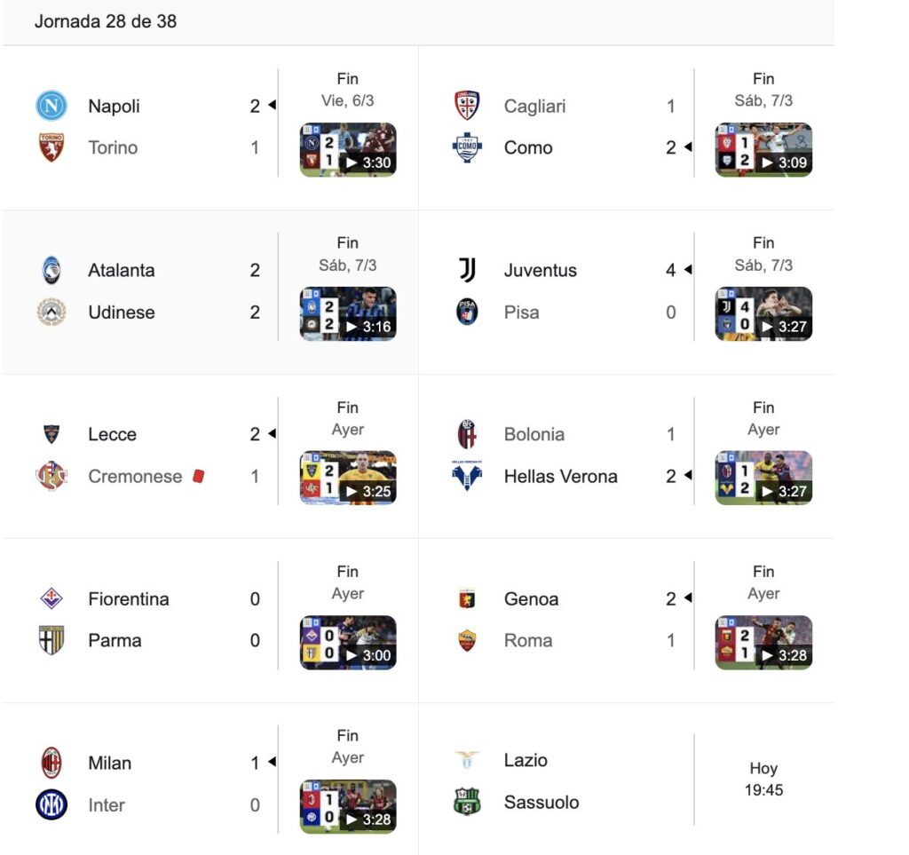
Task: Click the Napoli club crest
Action: (51, 107)
